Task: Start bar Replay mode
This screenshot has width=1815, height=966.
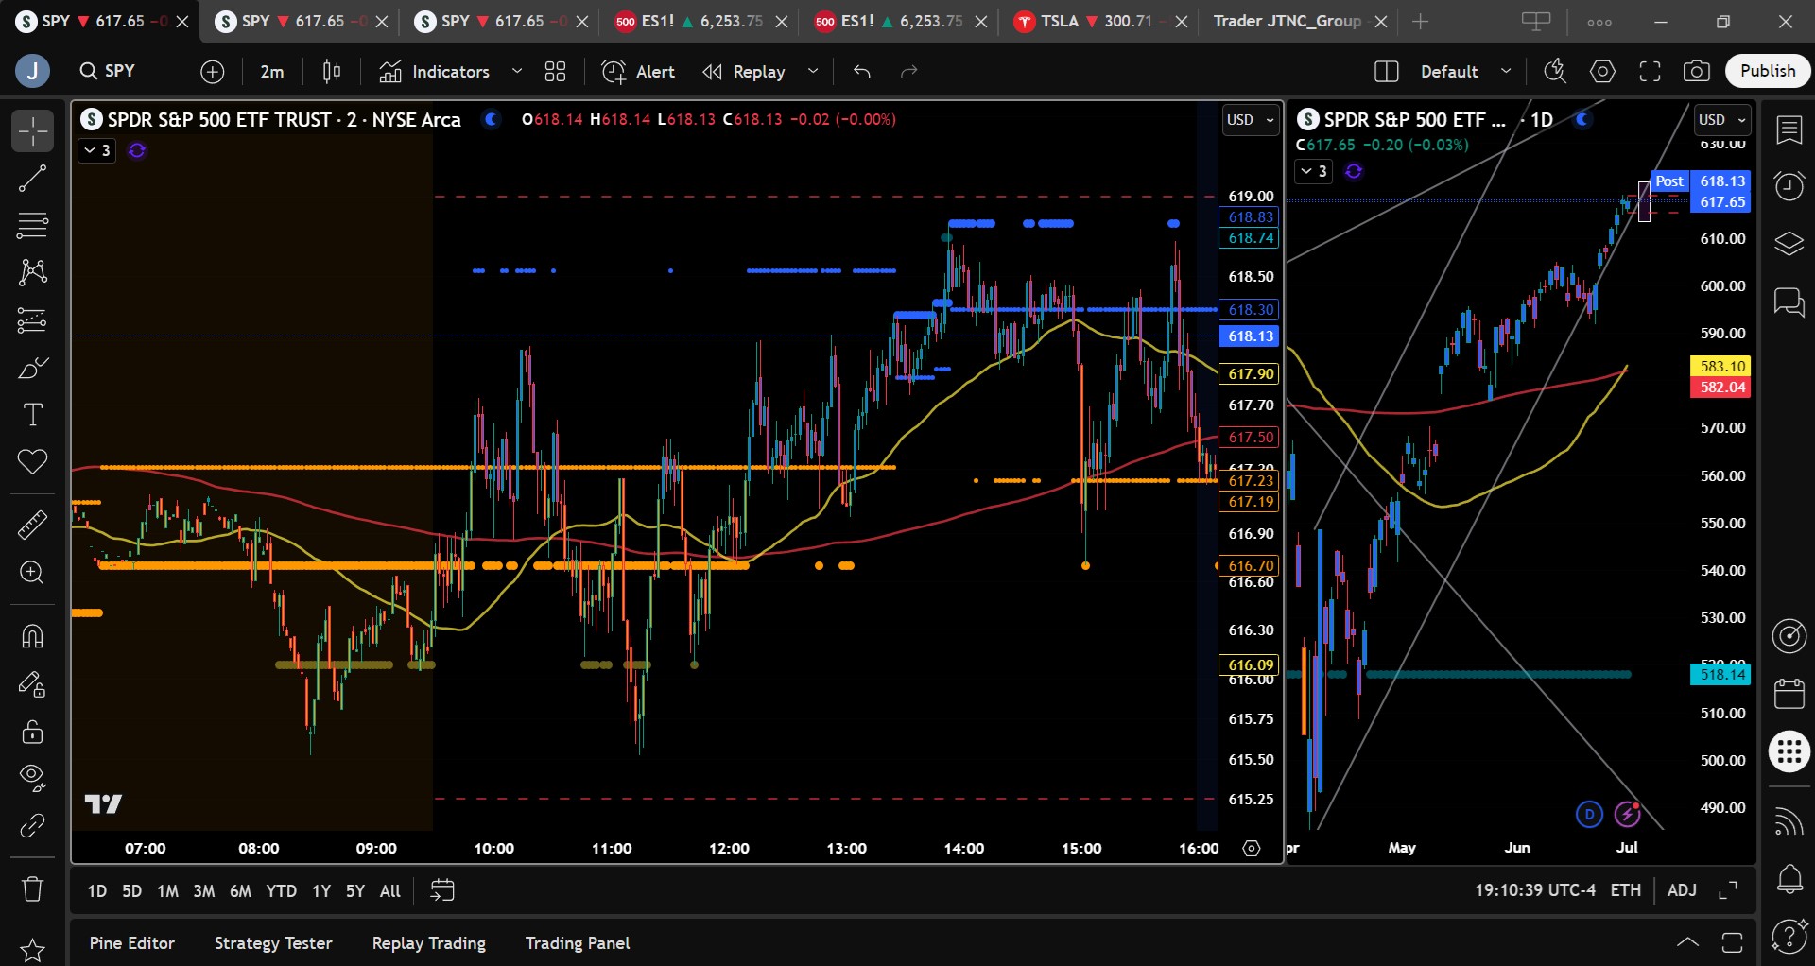Action: click(745, 71)
